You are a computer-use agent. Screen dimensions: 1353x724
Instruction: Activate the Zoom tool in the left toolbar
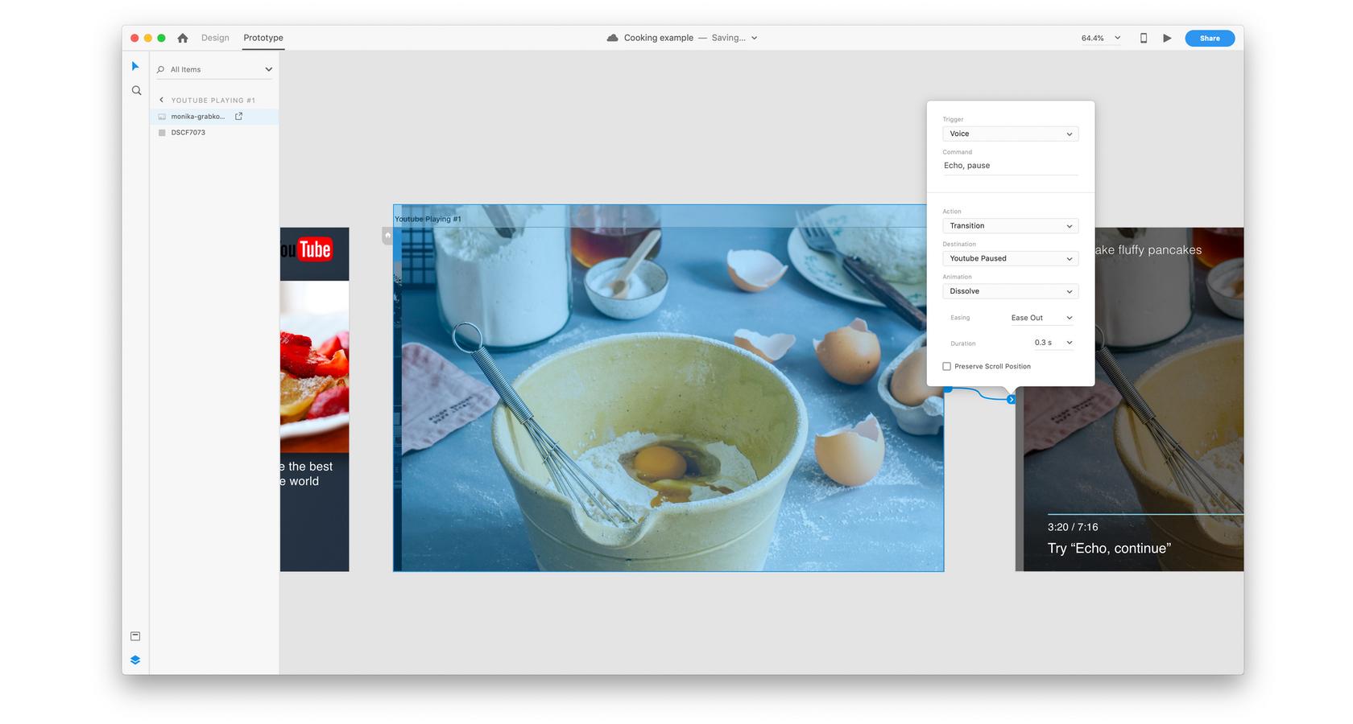(x=135, y=90)
